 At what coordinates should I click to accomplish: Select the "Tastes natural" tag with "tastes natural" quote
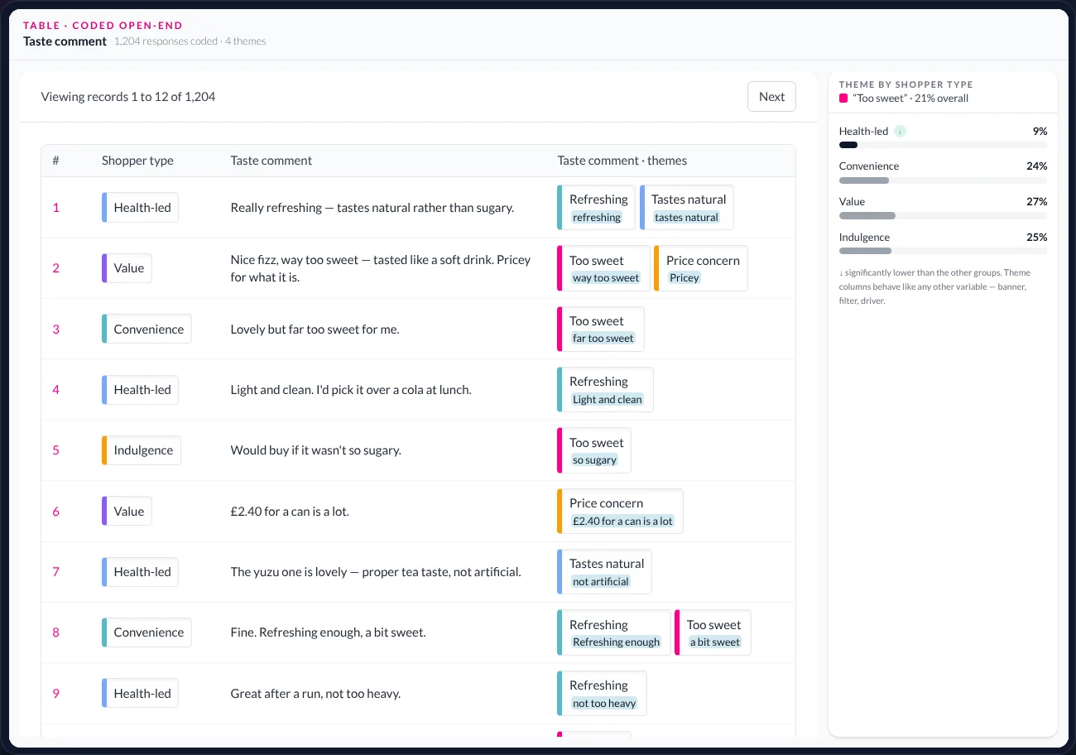[687, 207]
